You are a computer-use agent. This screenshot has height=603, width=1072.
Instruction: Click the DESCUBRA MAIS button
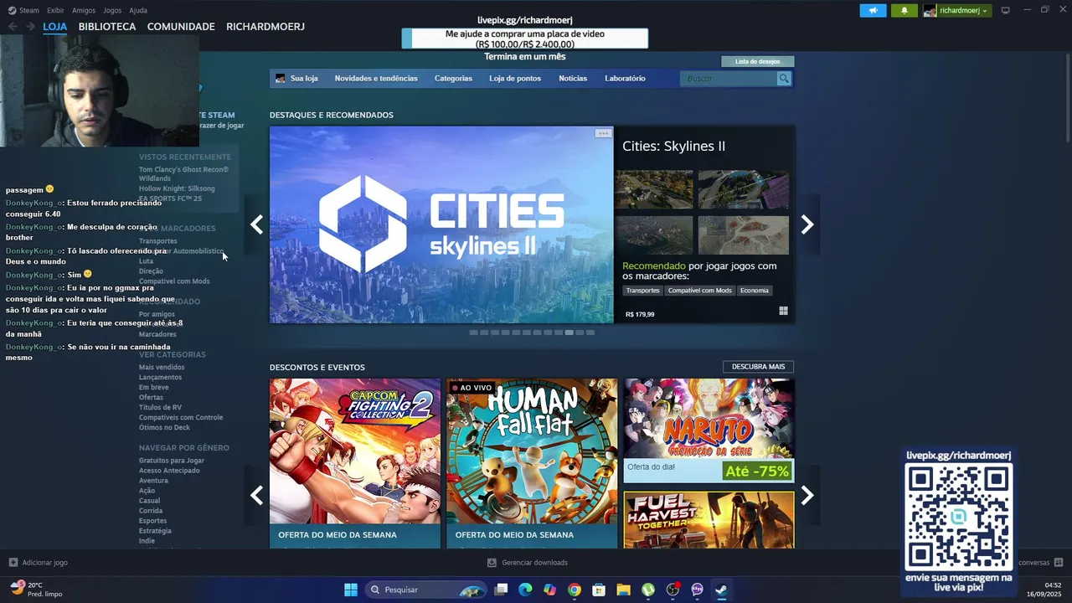tap(758, 367)
